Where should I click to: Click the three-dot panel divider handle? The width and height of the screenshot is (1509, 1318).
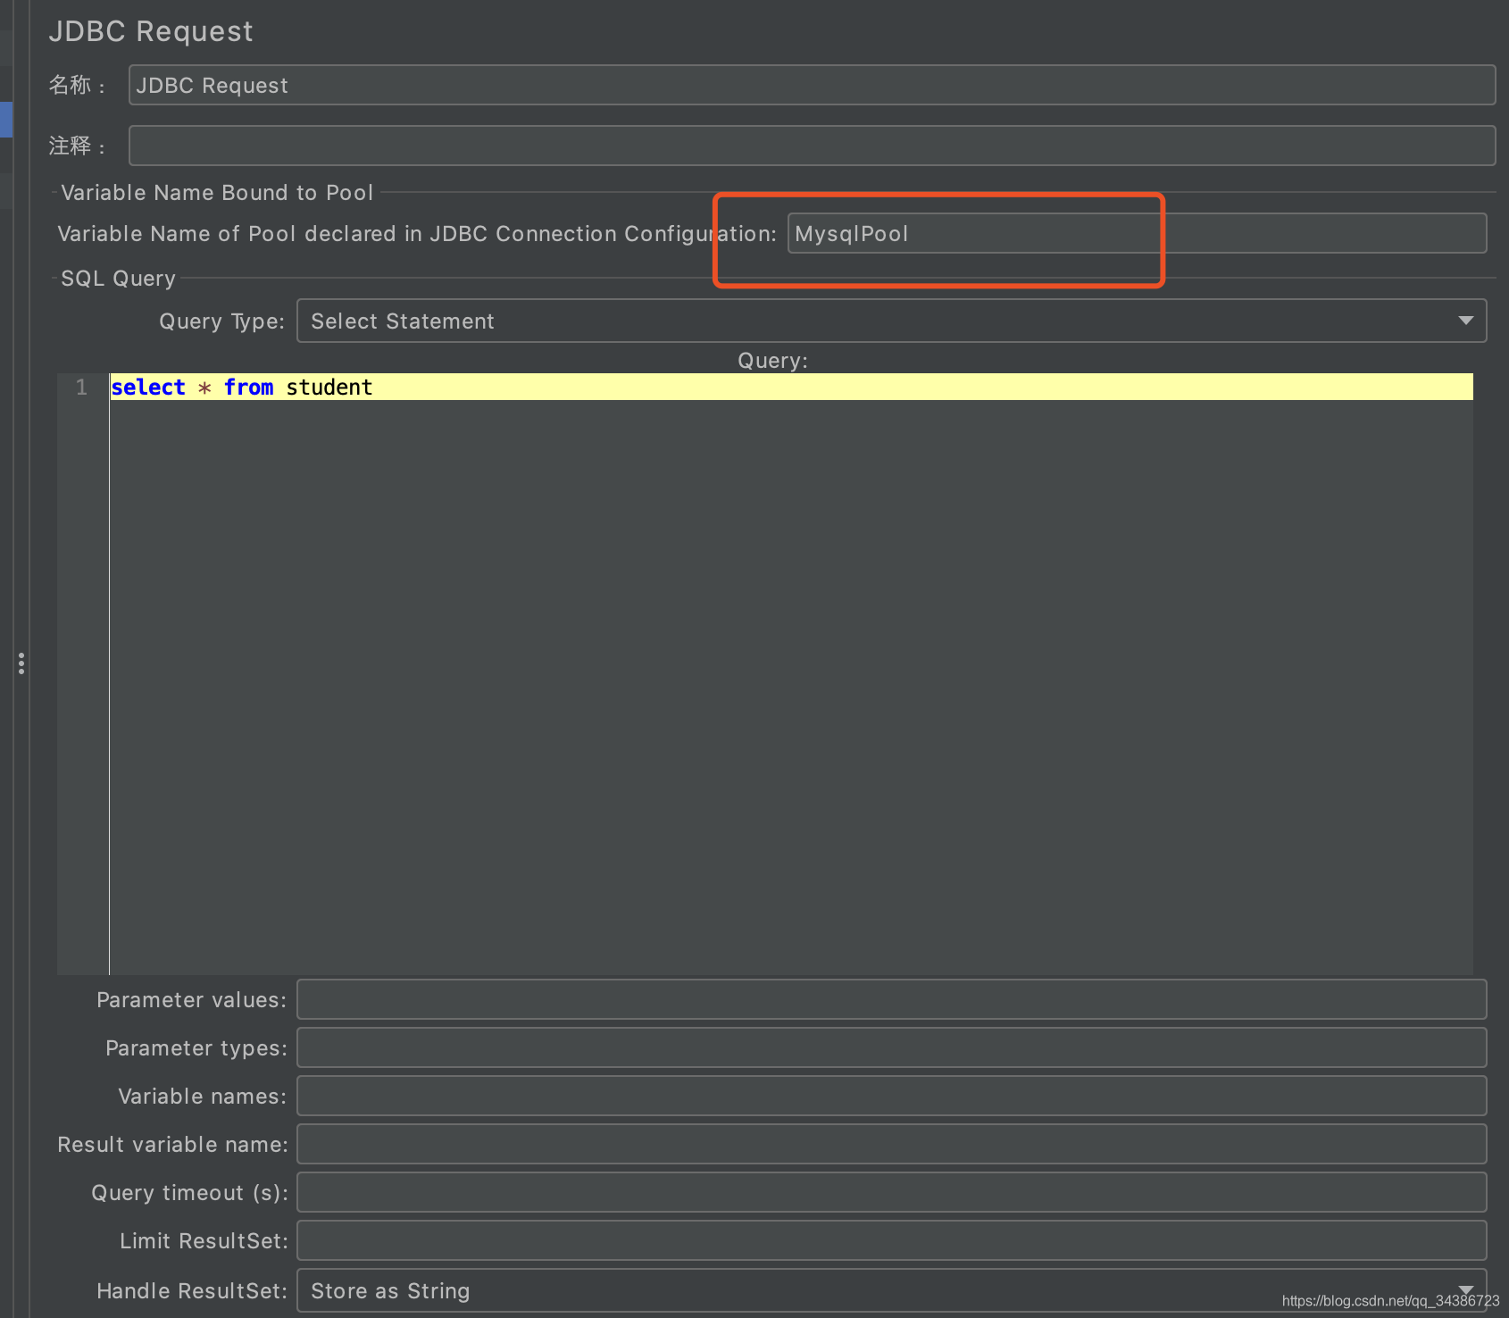21,663
